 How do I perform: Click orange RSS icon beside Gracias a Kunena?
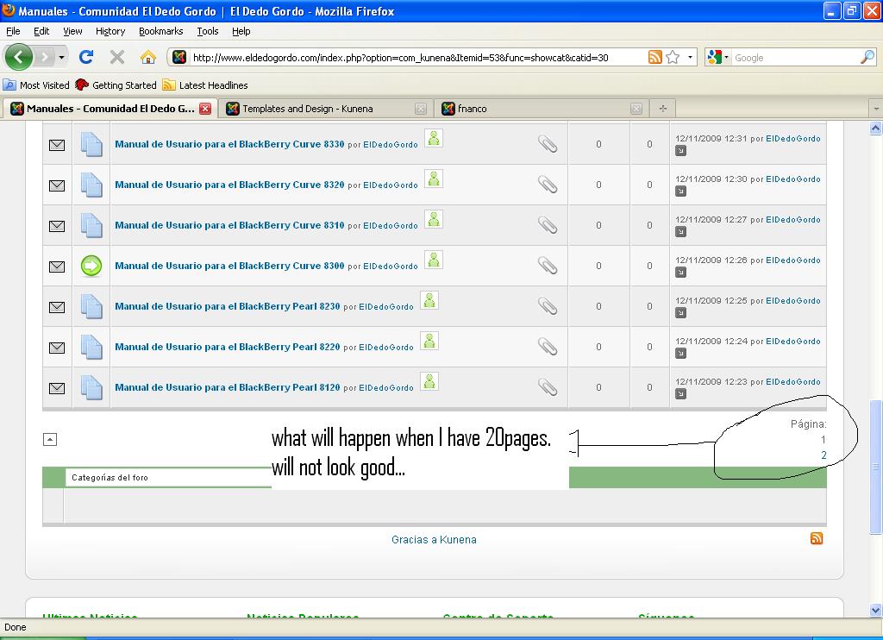coord(816,538)
